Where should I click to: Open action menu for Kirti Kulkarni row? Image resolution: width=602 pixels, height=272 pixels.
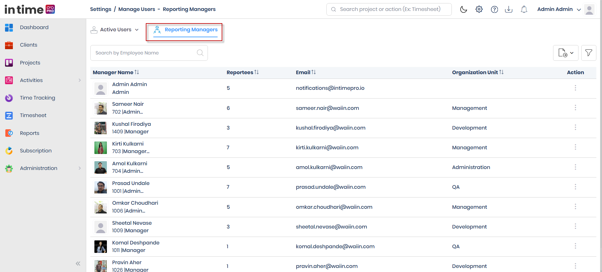pos(575,147)
